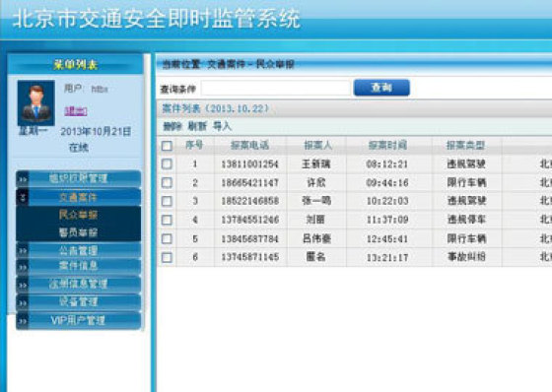Click the arrow icon beside VIP用户管理
Image resolution: width=552 pixels, height=392 pixels.
coord(23,321)
